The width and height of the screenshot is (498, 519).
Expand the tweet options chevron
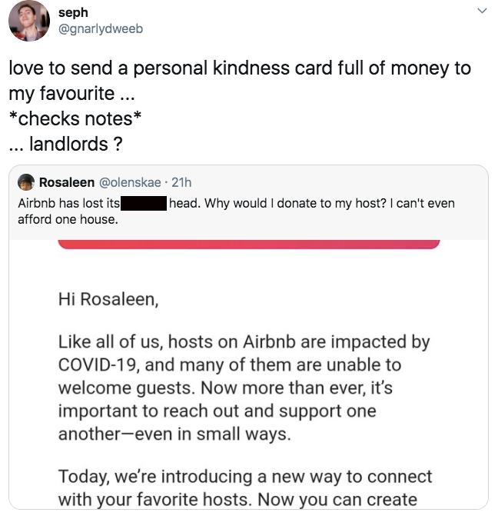tap(482, 11)
